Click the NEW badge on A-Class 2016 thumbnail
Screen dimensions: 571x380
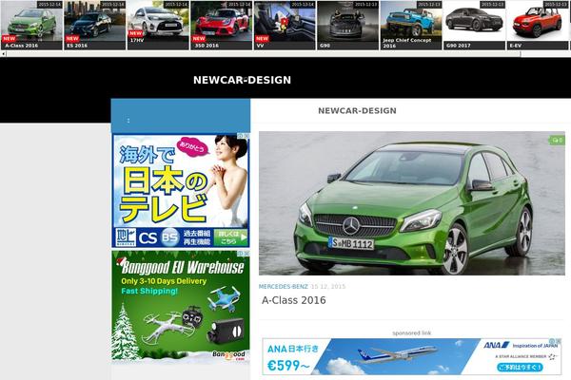point(10,39)
